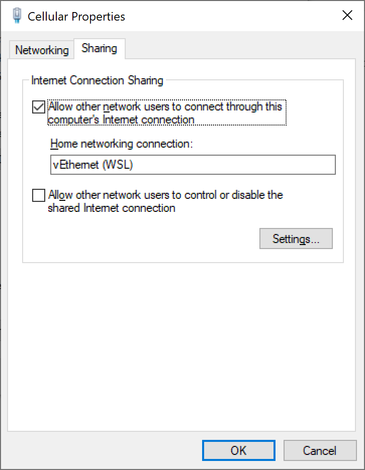Close the Cellular Properties window
Screen dimensions: 365x470
coord(347,15)
